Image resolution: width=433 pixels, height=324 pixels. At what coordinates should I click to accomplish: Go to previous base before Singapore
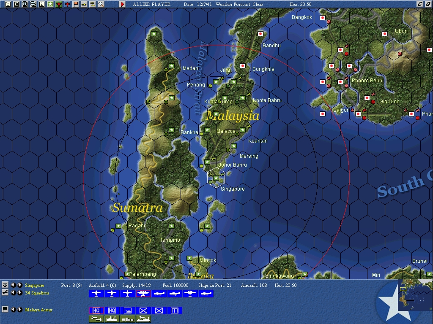[x=13, y=285]
